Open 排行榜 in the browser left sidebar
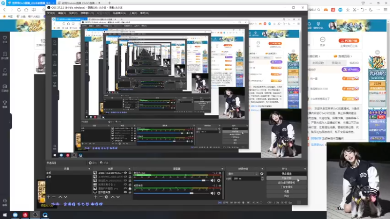Screen dimensions: 390x219 point(5,55)
